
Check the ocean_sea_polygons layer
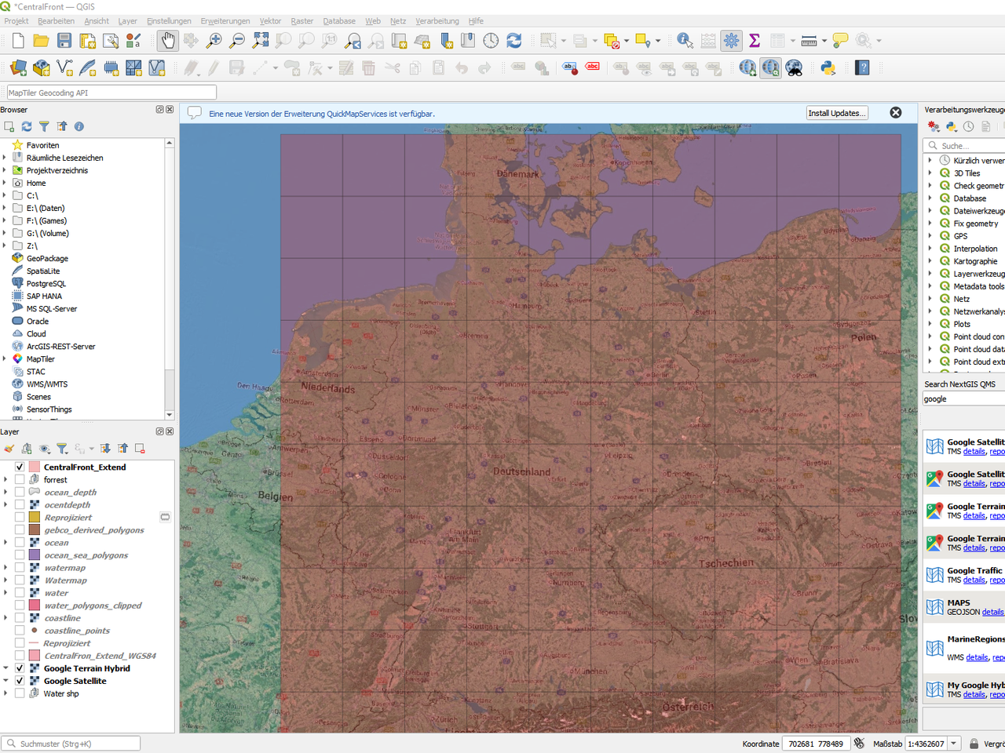pyautogui.click(x=20, y=555)
